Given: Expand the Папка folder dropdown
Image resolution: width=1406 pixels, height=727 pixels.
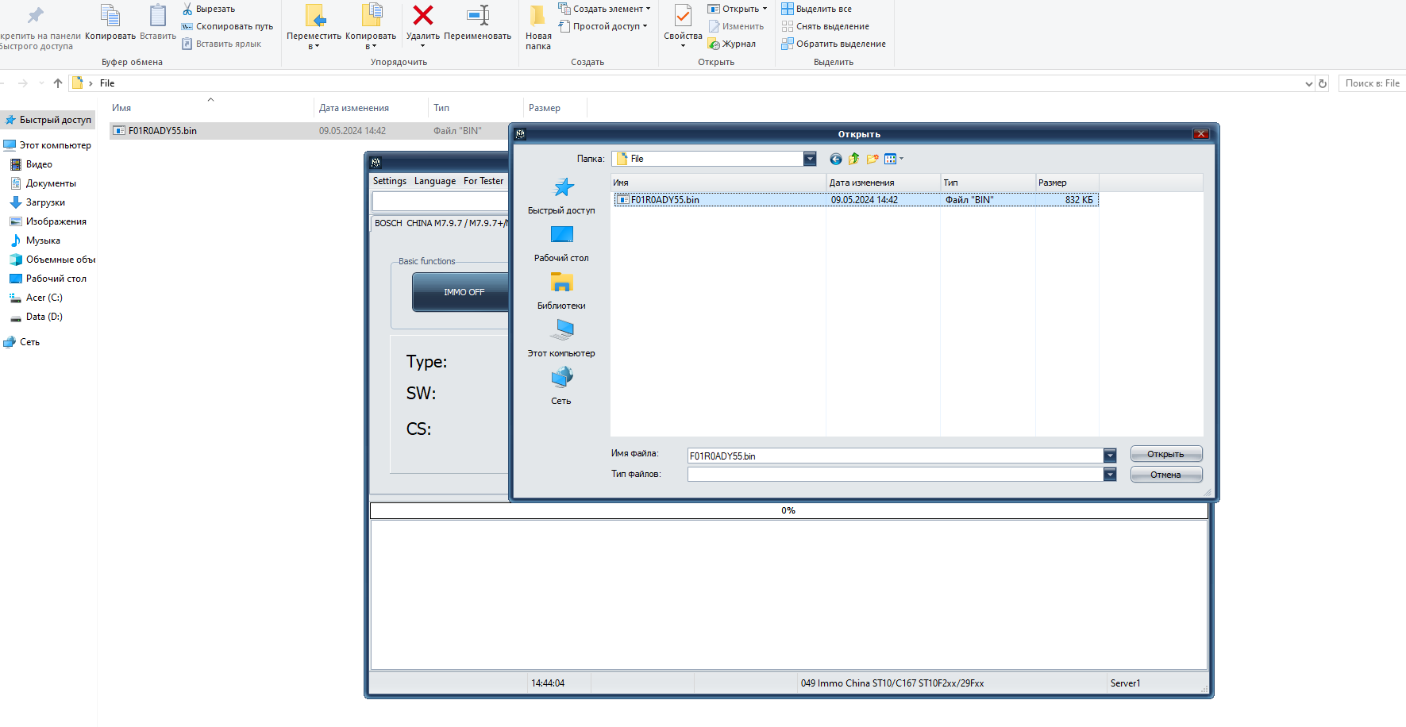Looking at the screenshot, I should 810,159.
